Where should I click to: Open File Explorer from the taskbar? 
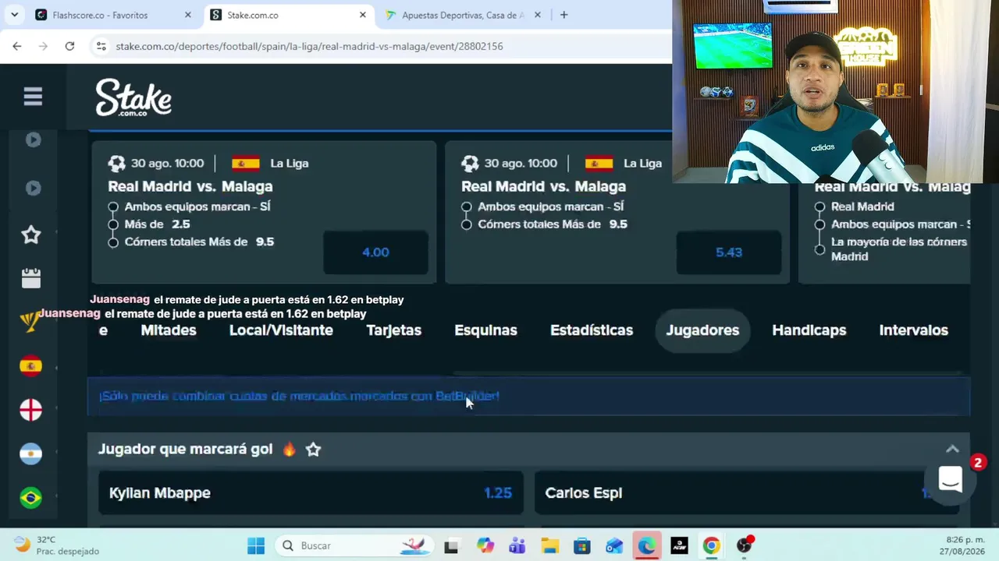[x=549, y=545]
